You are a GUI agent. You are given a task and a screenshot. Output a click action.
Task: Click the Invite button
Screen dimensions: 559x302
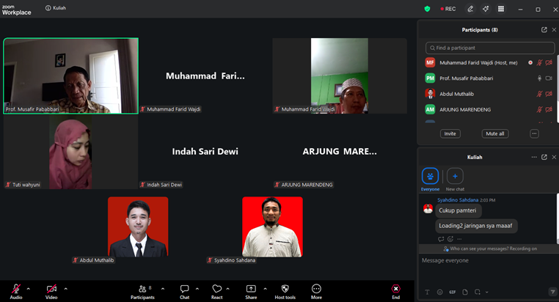(x=450, y=133)
